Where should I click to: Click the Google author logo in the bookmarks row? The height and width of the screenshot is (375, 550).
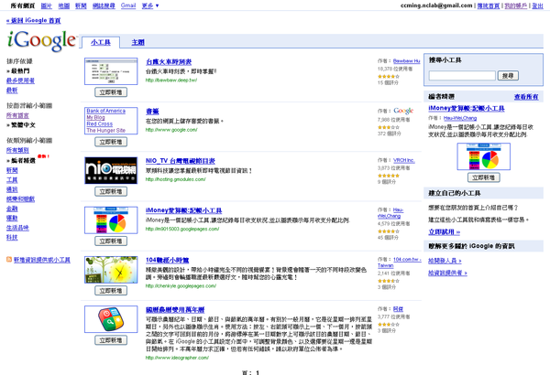[403, 111]
